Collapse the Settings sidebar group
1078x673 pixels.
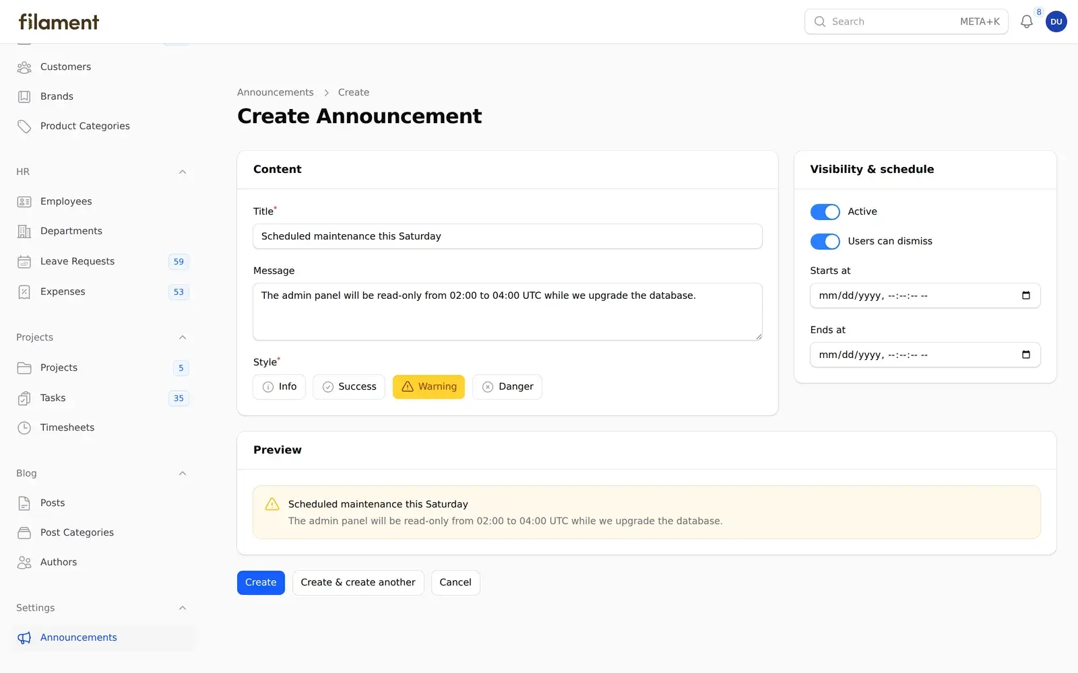coord(183,608)
